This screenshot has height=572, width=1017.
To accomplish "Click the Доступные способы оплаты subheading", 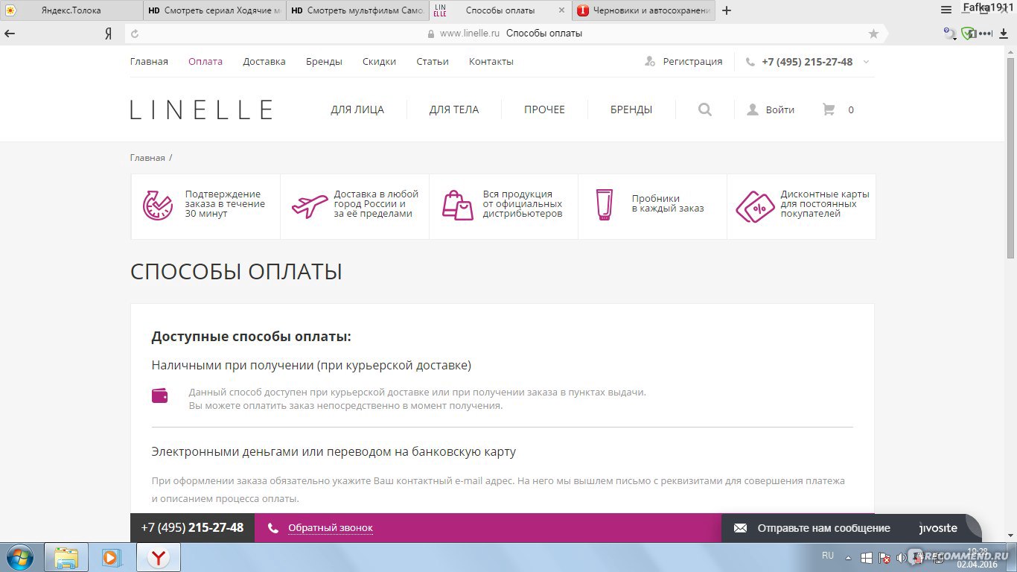I will click(x=251, y=337).
